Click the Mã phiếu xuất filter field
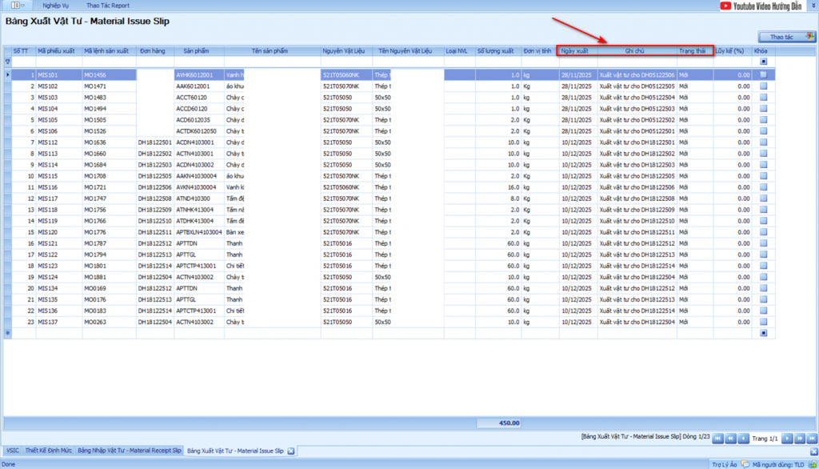This screenshot has height=469, width=819. click(x=58, y=61)
